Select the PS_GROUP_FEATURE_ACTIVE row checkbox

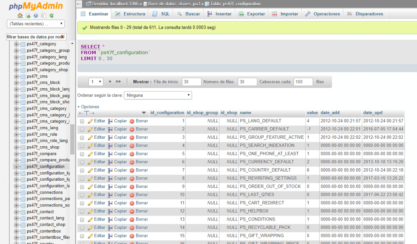click(82, 138)
